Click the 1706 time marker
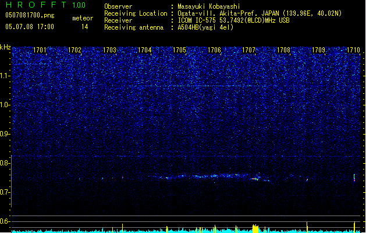 click(214, 50)
